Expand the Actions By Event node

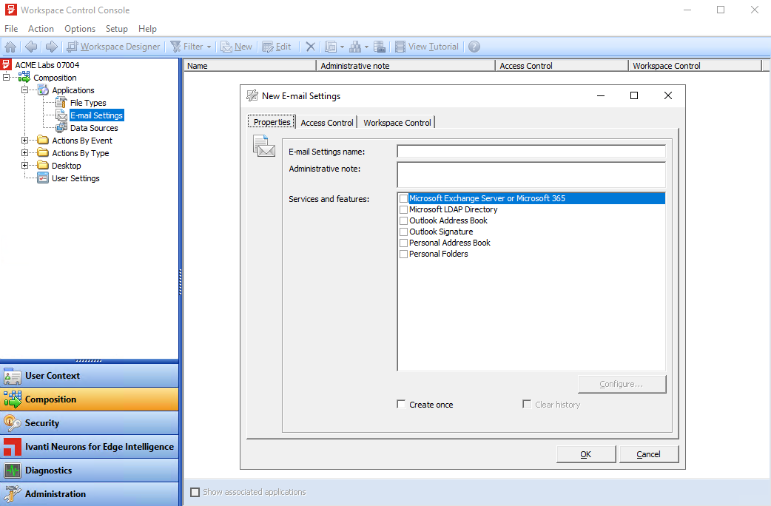[24, 140]
